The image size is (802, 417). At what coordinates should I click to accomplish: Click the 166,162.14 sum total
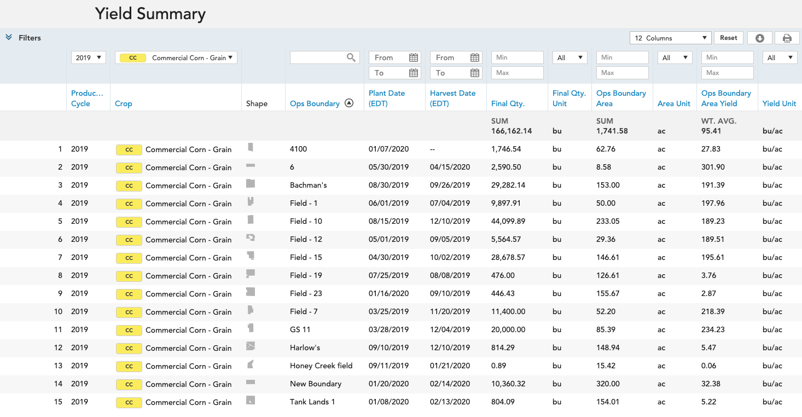click(x=512, y=131)
